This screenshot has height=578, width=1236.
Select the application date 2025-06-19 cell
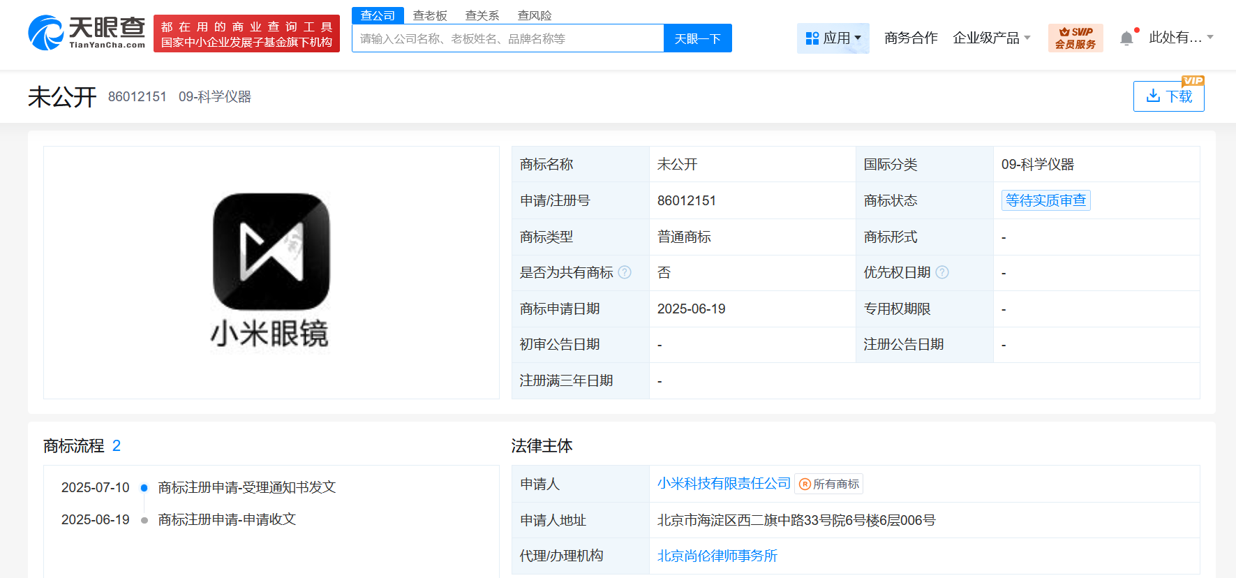(692, 309)
